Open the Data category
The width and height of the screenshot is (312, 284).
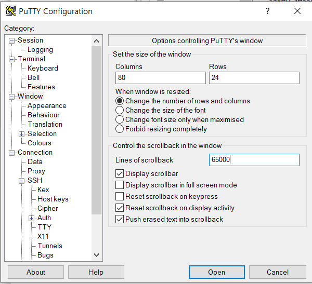click(x=35, y=161)
